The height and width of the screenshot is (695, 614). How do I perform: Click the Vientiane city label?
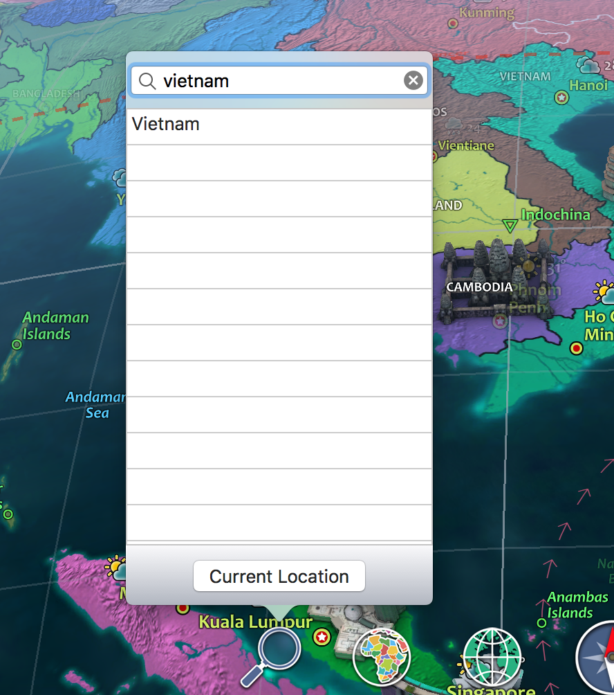point(465,145)
